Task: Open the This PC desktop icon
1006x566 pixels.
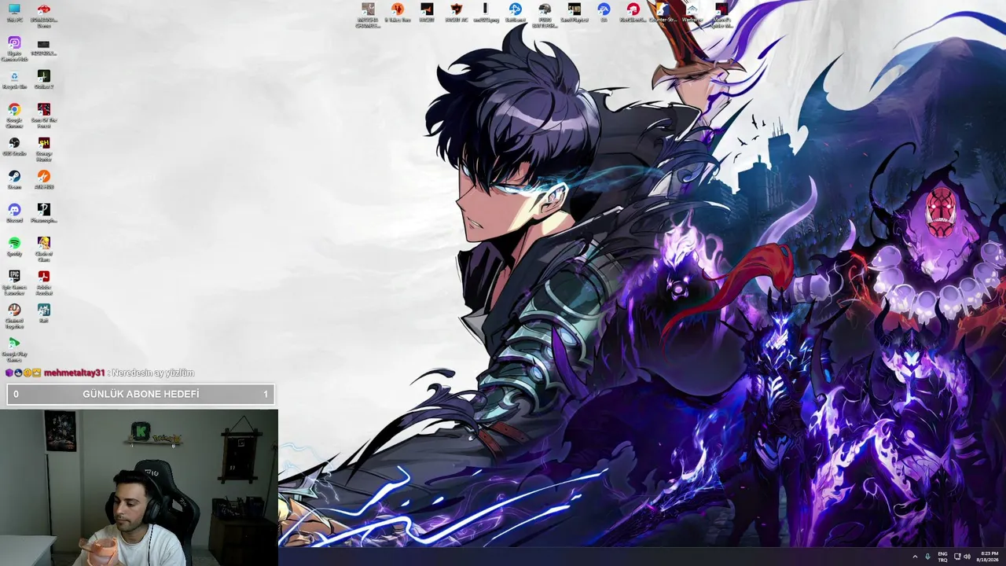Action: pos(14,13)
